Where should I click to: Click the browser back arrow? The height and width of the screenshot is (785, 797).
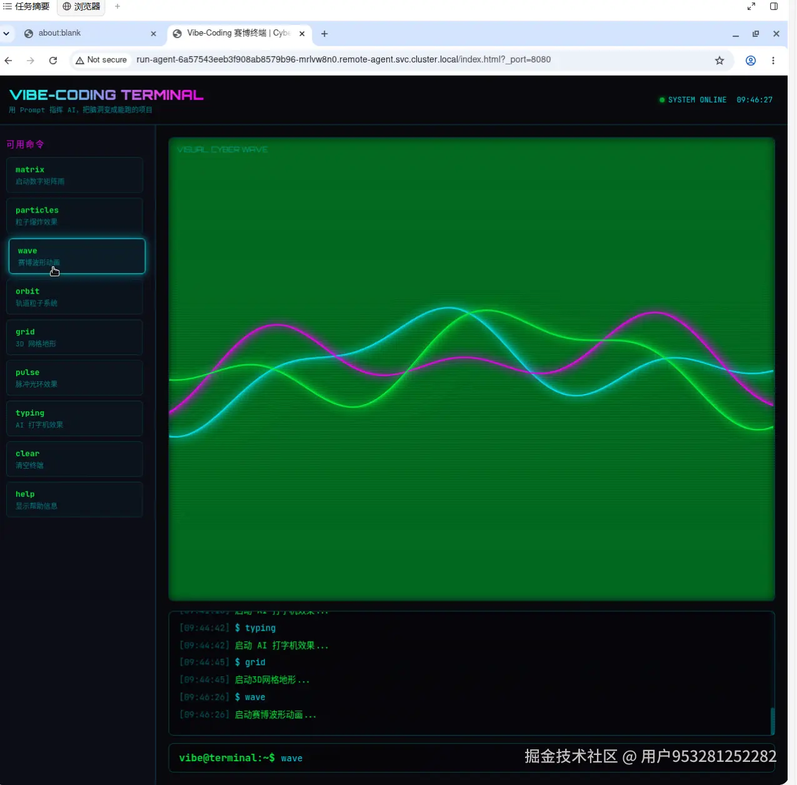(8, 60)
